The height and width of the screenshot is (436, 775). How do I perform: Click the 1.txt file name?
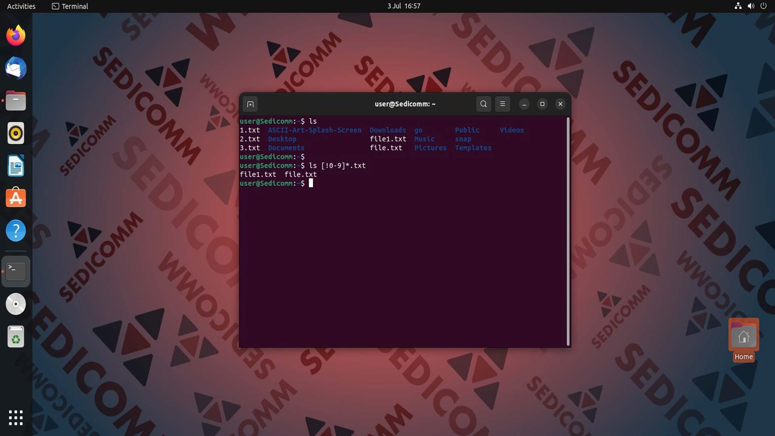250,130
